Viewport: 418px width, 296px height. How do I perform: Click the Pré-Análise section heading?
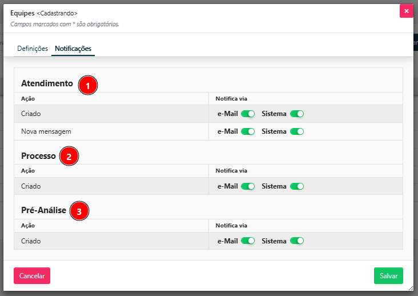pyautogui.click(x=43, y=211)
